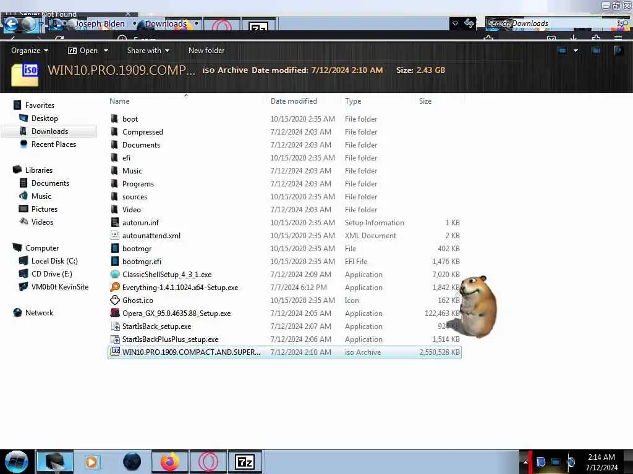
Task: Sort by the Date modified column header
Action: click(294, 101)
